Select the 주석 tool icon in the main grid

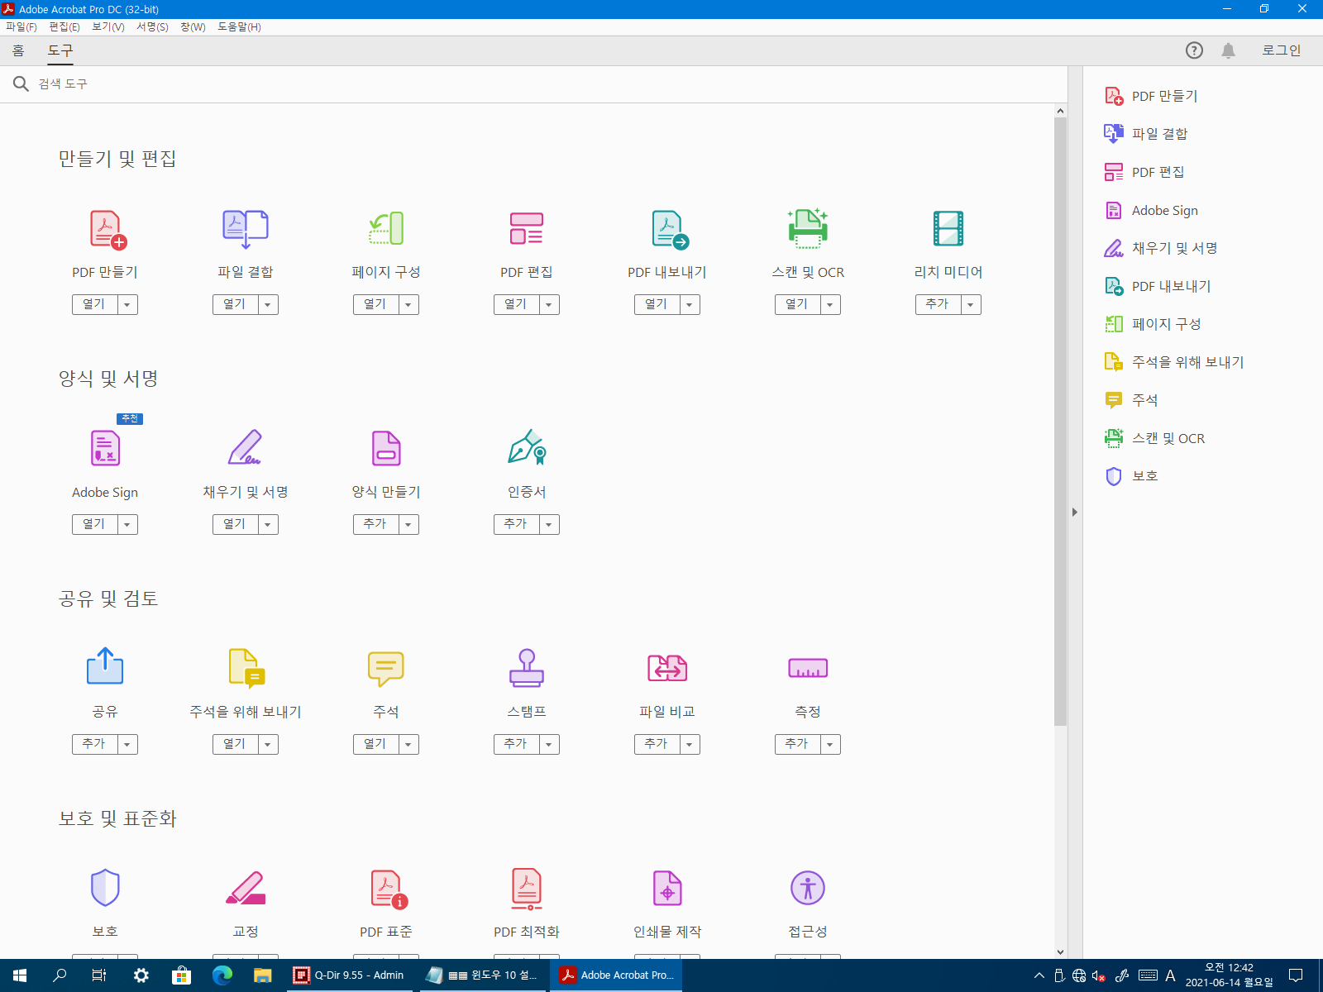pos(386,669)
